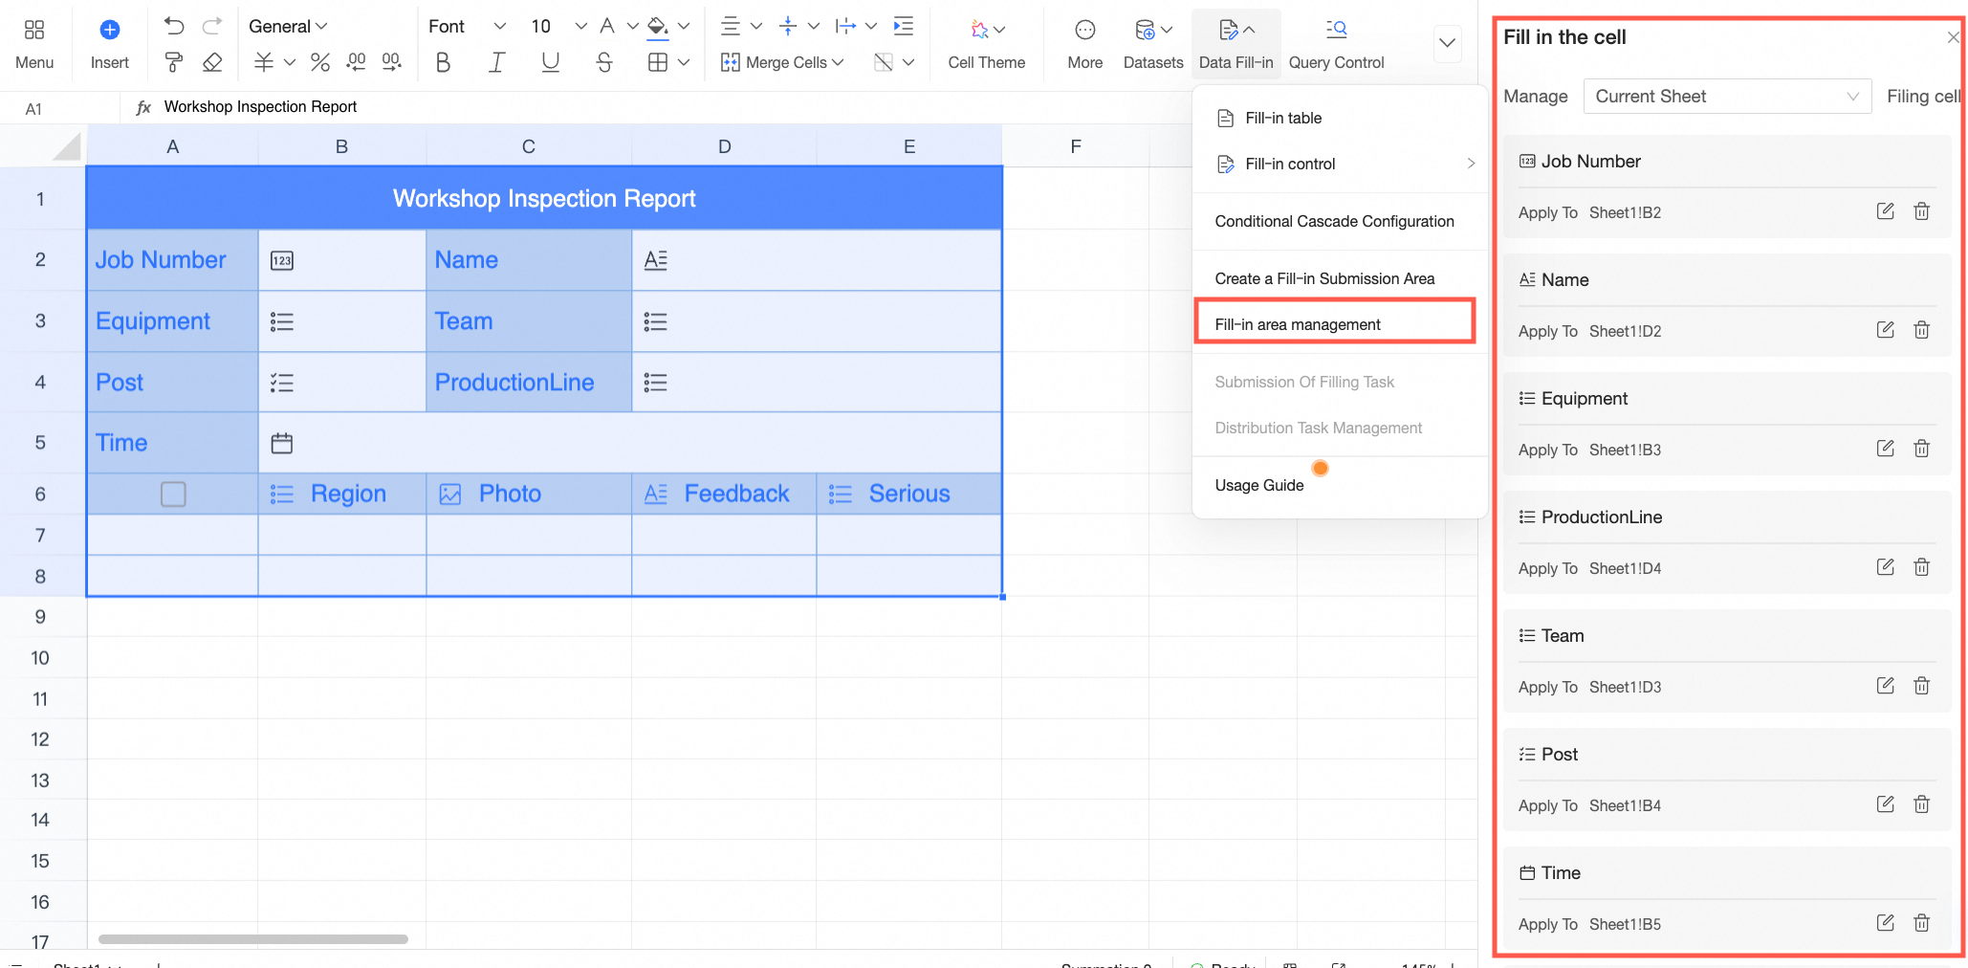Click vertical alignment icon
The image size is (1968, 968).
pyautogui.click(x=788, y=26)
